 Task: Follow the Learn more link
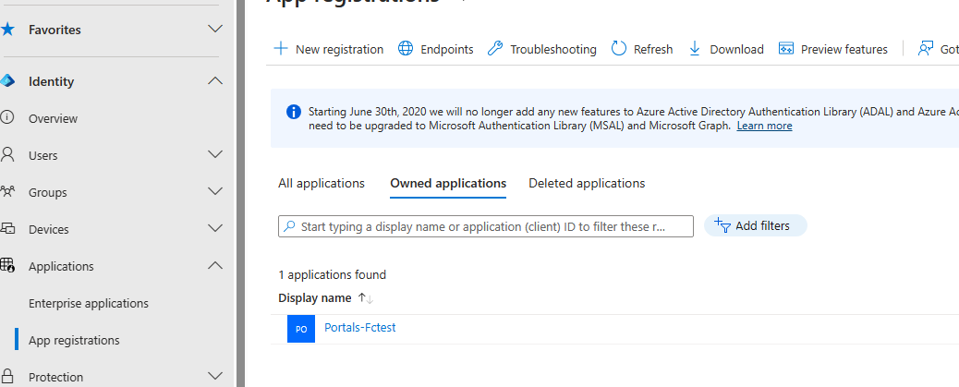tap(764, 126)
